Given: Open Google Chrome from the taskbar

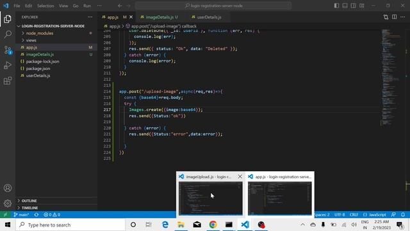Looking at the screenshot, I should (213, 225).
